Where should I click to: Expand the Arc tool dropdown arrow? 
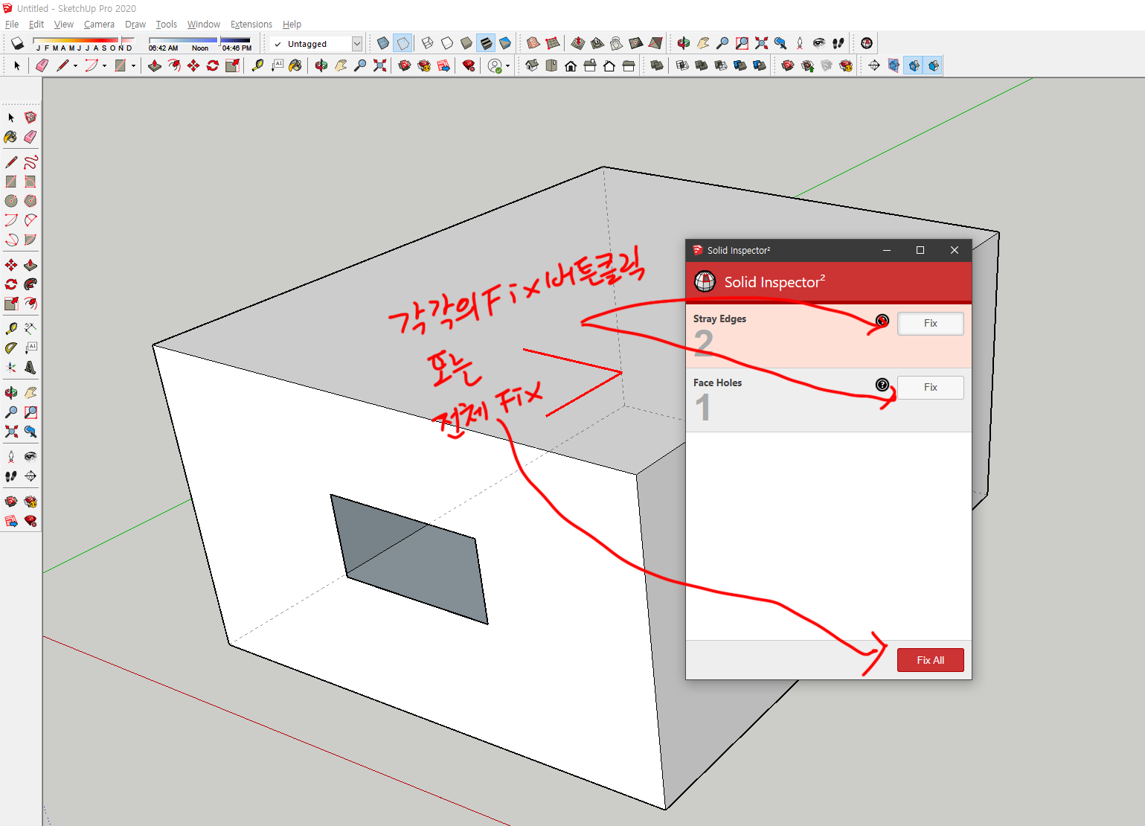(104, 66)
